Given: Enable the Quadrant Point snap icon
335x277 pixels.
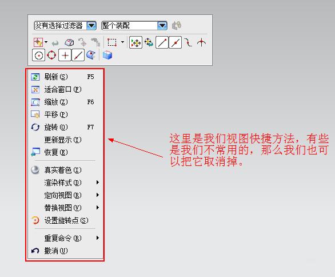Looking at the screenshot, I should coord(51,55).
